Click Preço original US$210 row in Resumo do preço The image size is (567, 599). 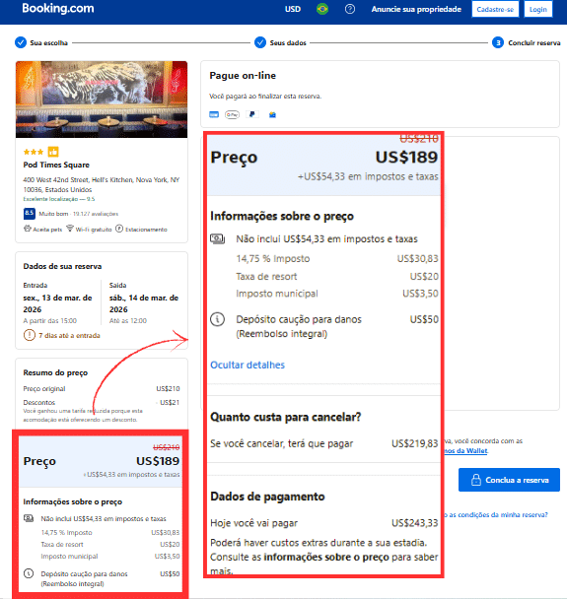(x=102, y=388)
